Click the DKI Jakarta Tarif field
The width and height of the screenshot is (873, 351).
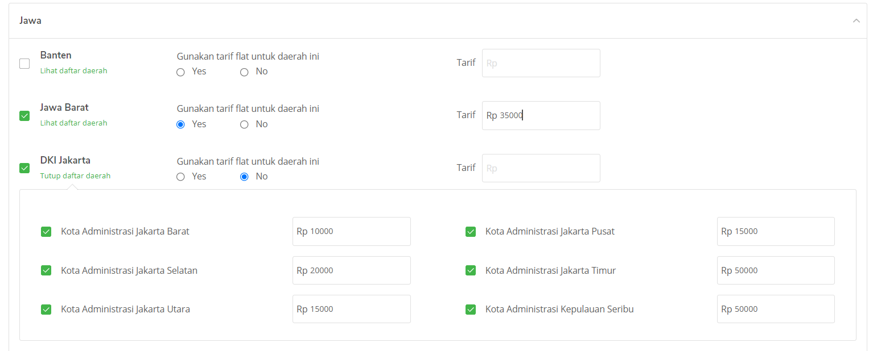coord(541,168)
